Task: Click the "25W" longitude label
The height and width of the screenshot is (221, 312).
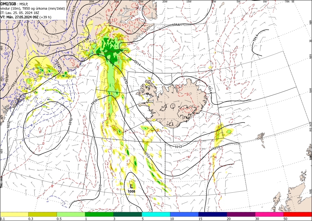Action: pos(141,2)
